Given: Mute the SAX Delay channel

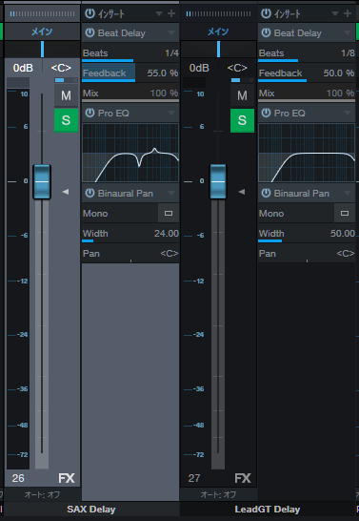Looking at the screenshot, I should [x=66, y=95].
